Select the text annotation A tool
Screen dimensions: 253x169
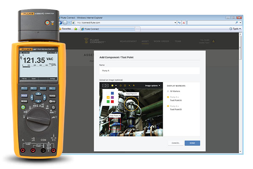134,85
